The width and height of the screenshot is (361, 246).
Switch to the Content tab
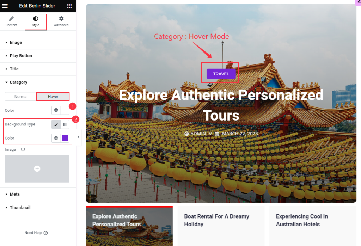click(11, 21)
